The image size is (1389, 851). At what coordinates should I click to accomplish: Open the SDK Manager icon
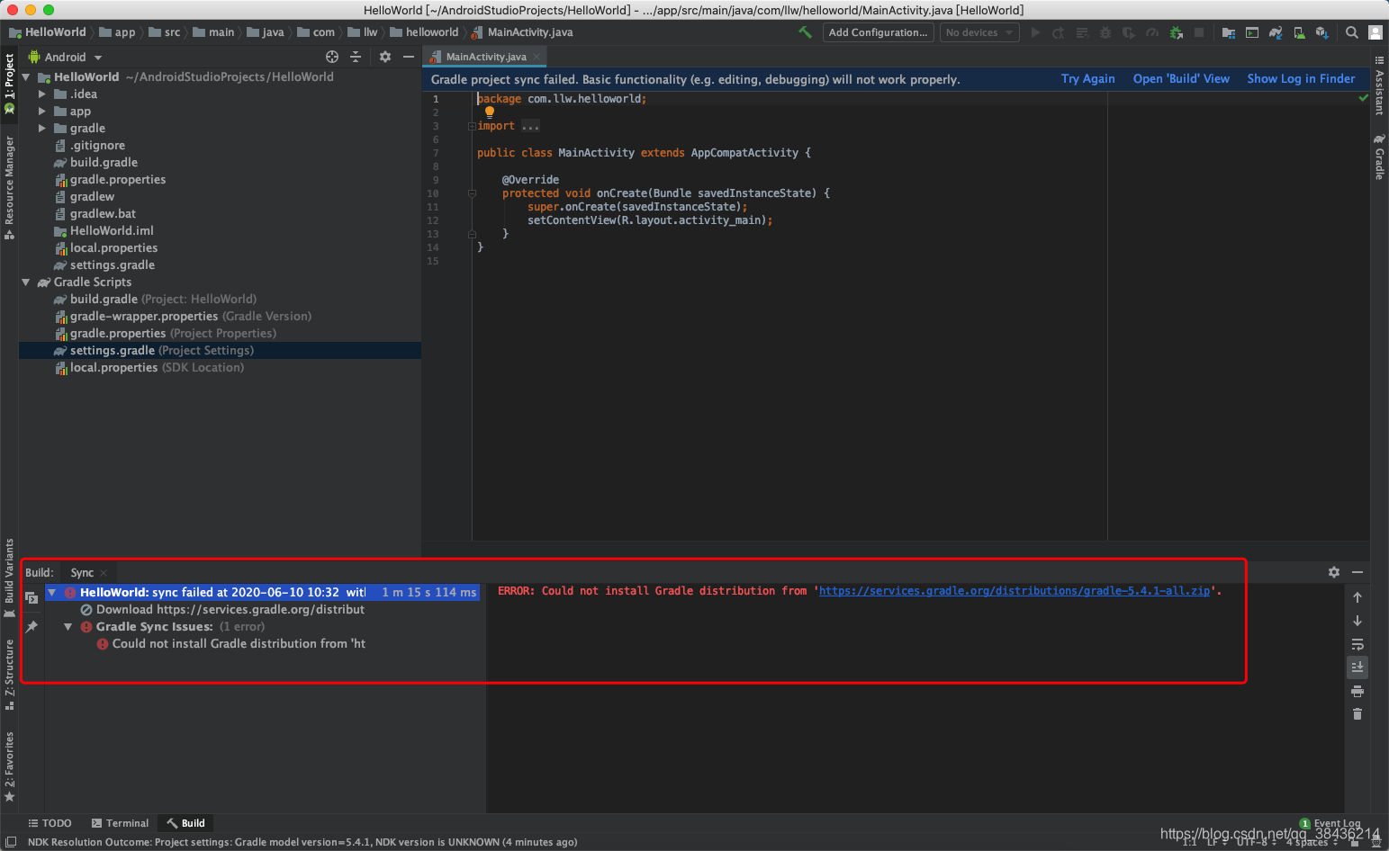click(1321, 32)
